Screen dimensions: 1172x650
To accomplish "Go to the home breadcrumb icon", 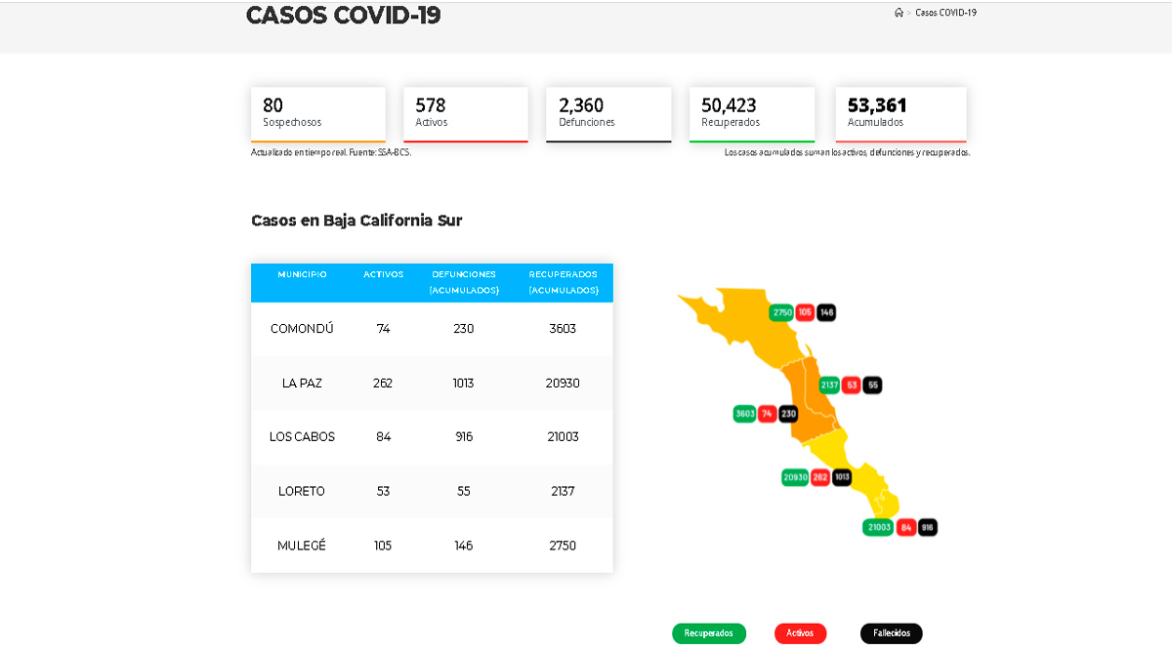I will (899, 13).
